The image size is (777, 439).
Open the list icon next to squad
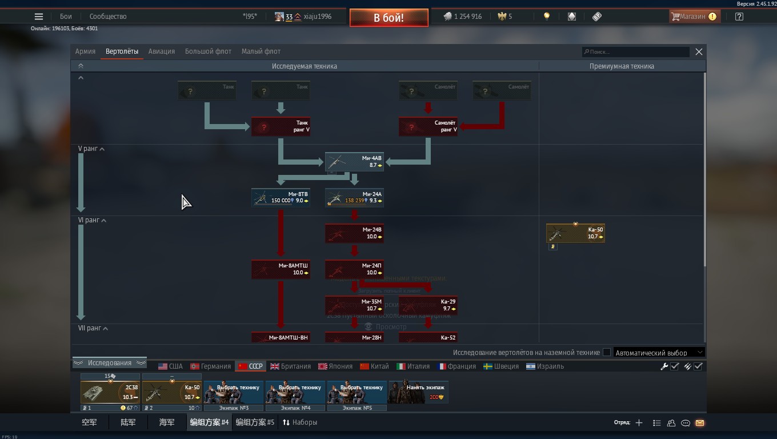click(x=656, y=423)
